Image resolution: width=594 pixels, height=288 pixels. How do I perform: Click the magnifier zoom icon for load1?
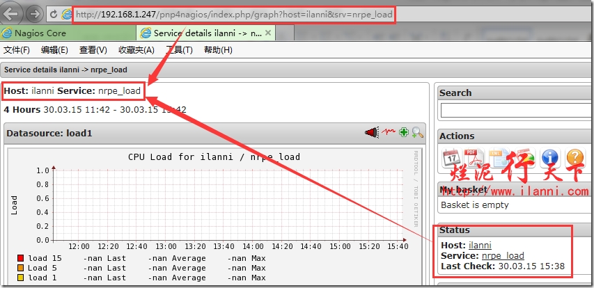(417, 132)
